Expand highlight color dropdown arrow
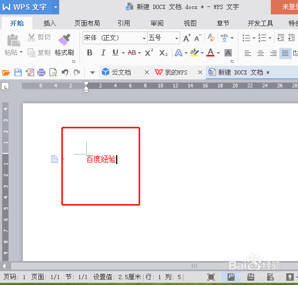298x285 pixels. click(202, 53)
